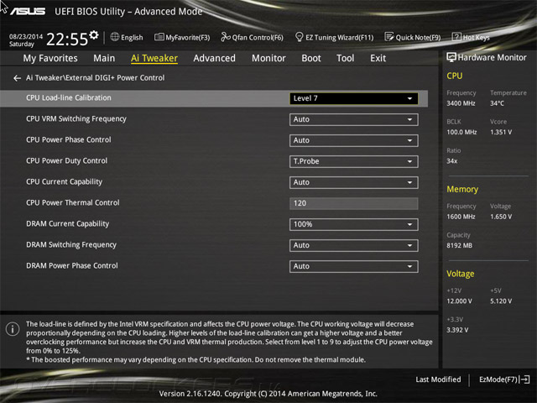Click CPU frequency value 3400 MHz
The image size is (537, 403).
[461, 103]
